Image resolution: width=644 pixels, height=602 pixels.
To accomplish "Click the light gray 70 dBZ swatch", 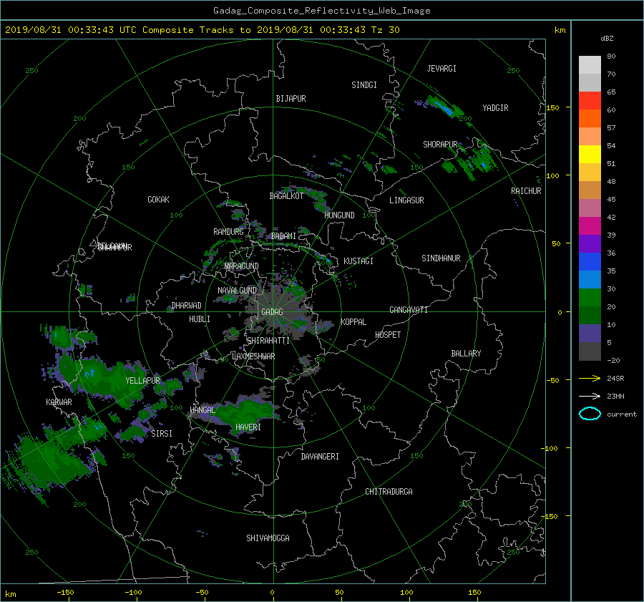I will pos(590,65).
